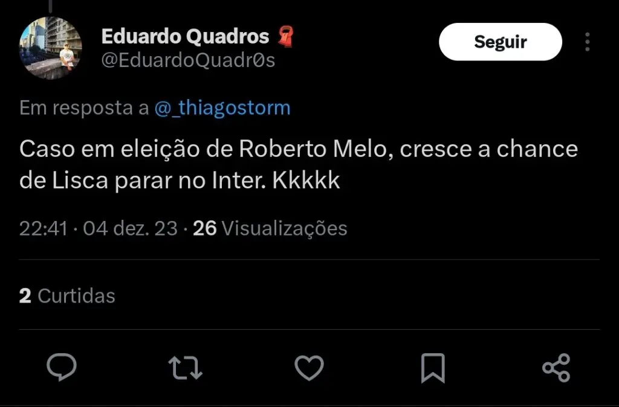Show who liked via Curtidas

(x=76, y=296)
